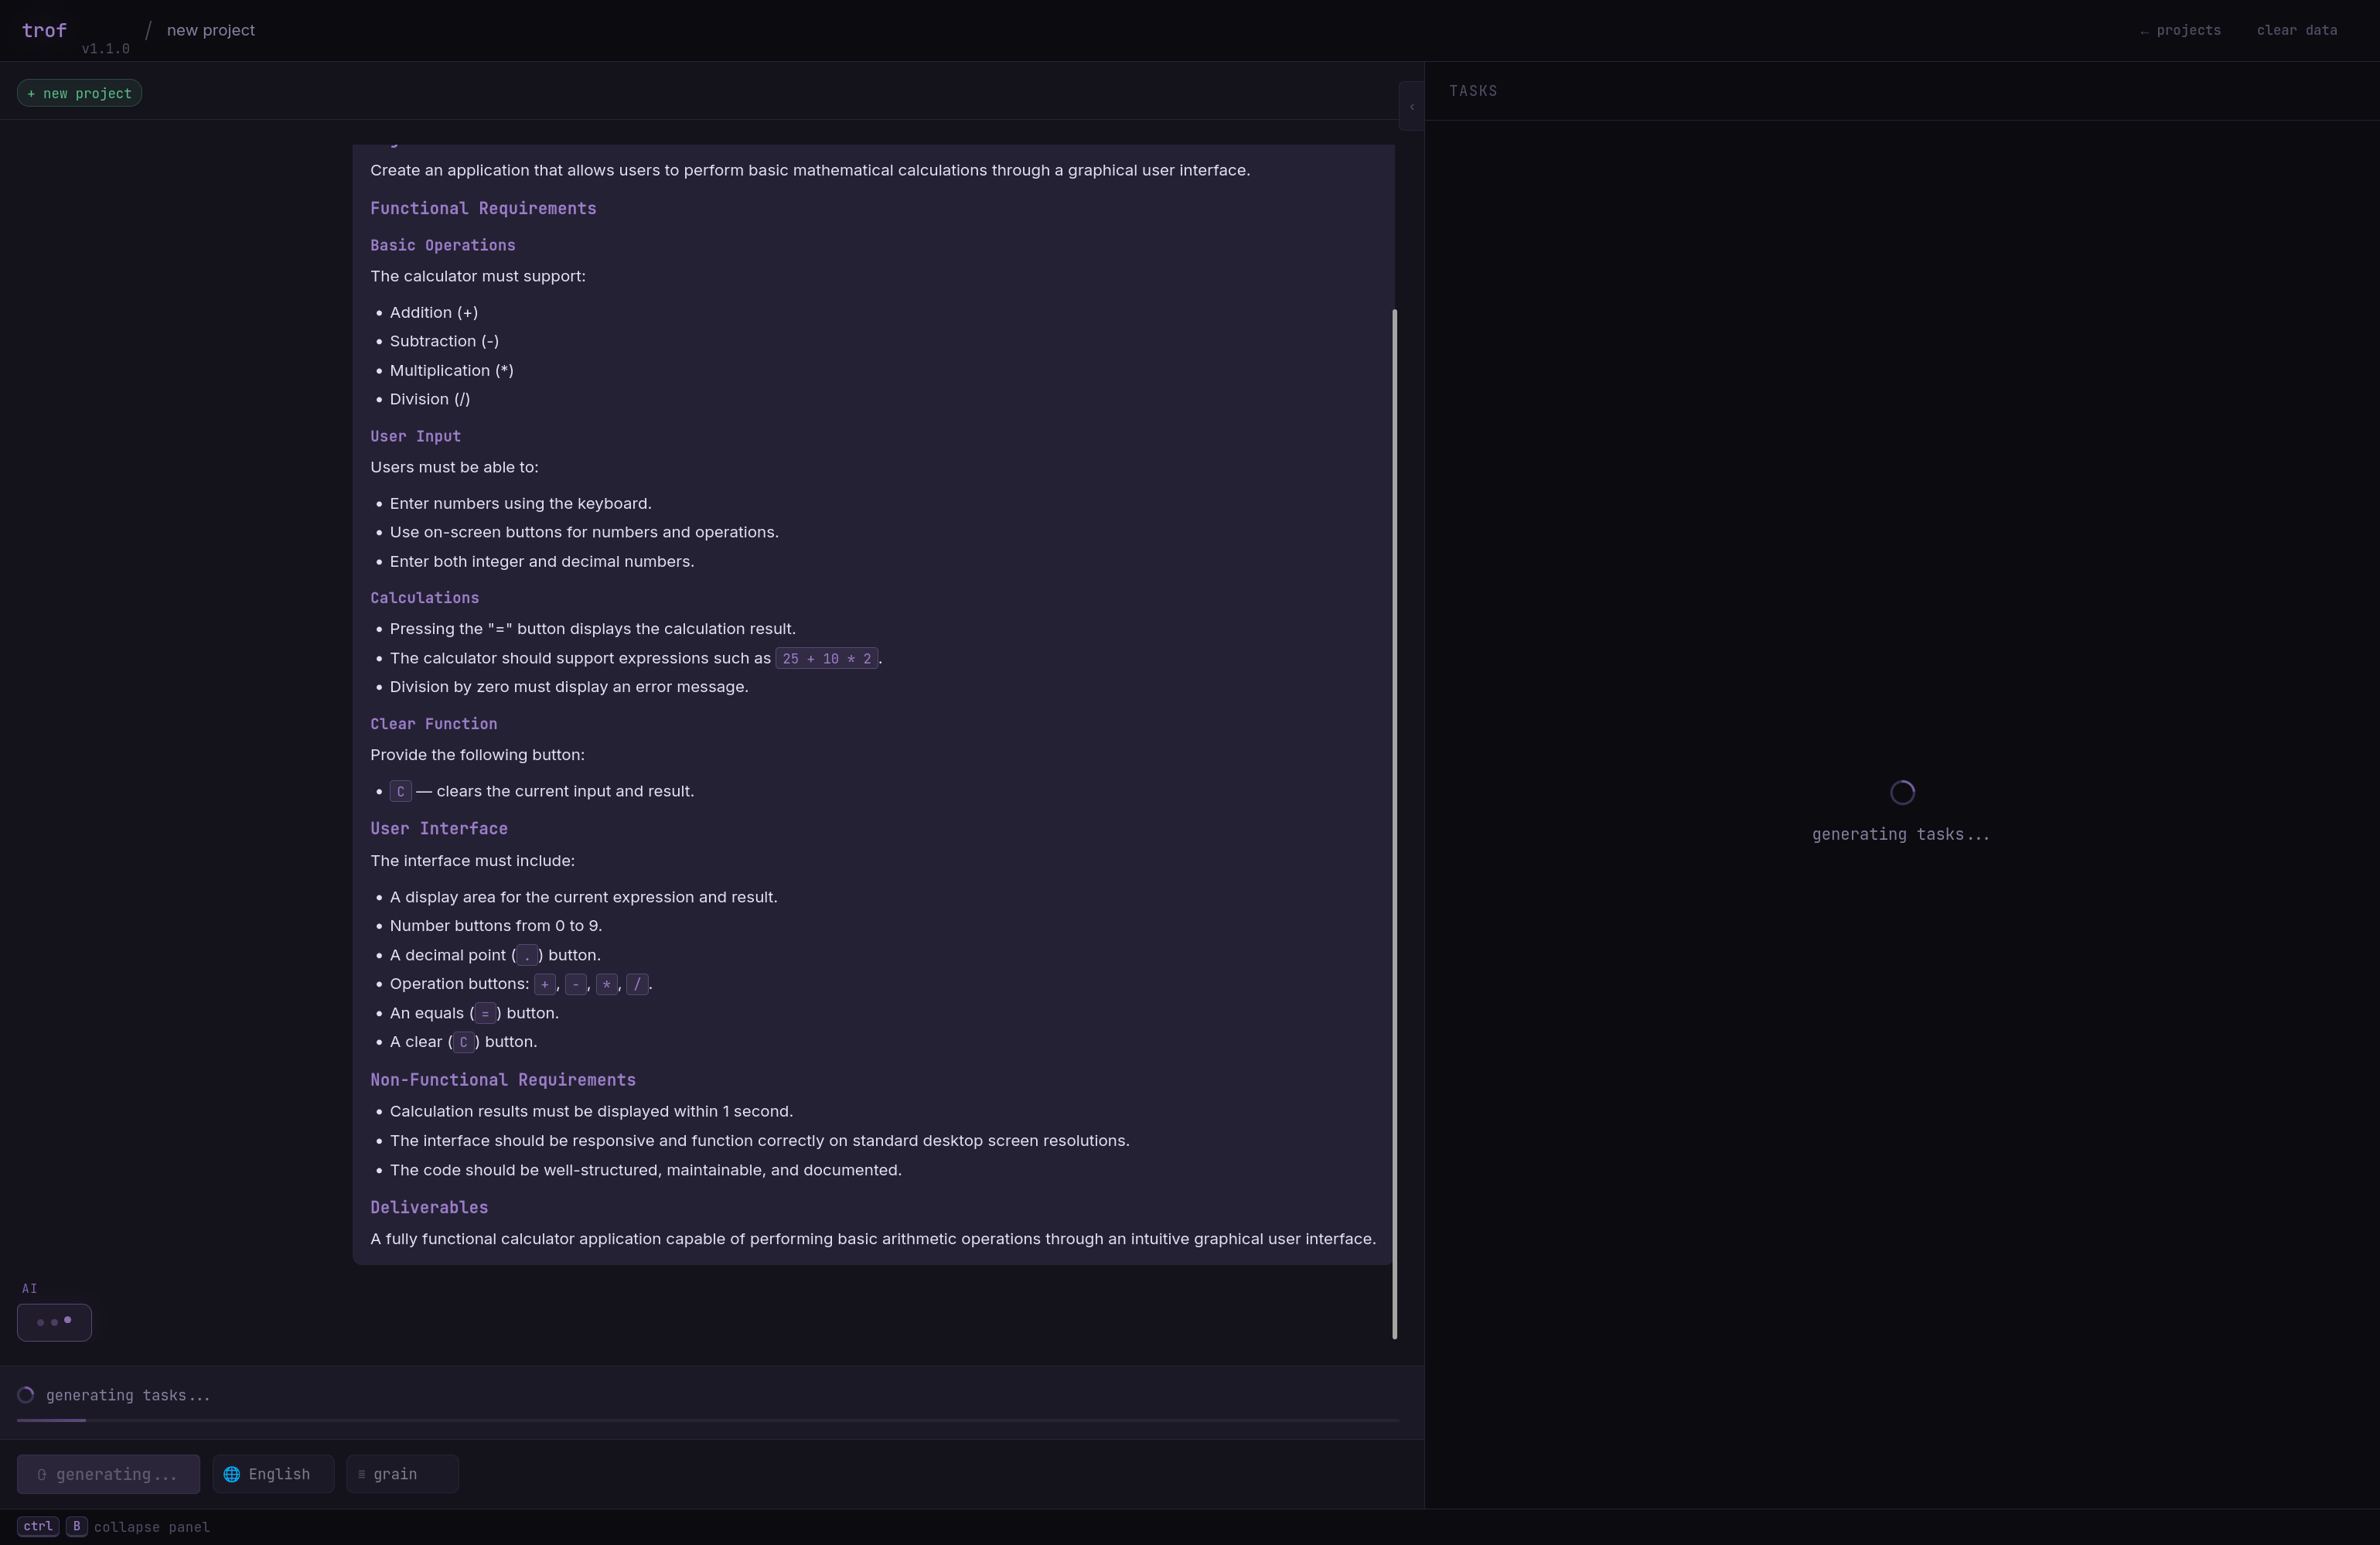Go back to projects
The image size is (2380, 1545).
(x=2180, y=30)
